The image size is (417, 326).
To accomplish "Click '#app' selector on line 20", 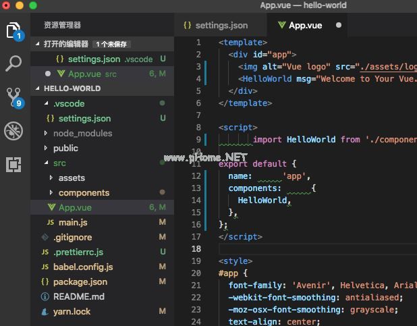I will [228, 273].
